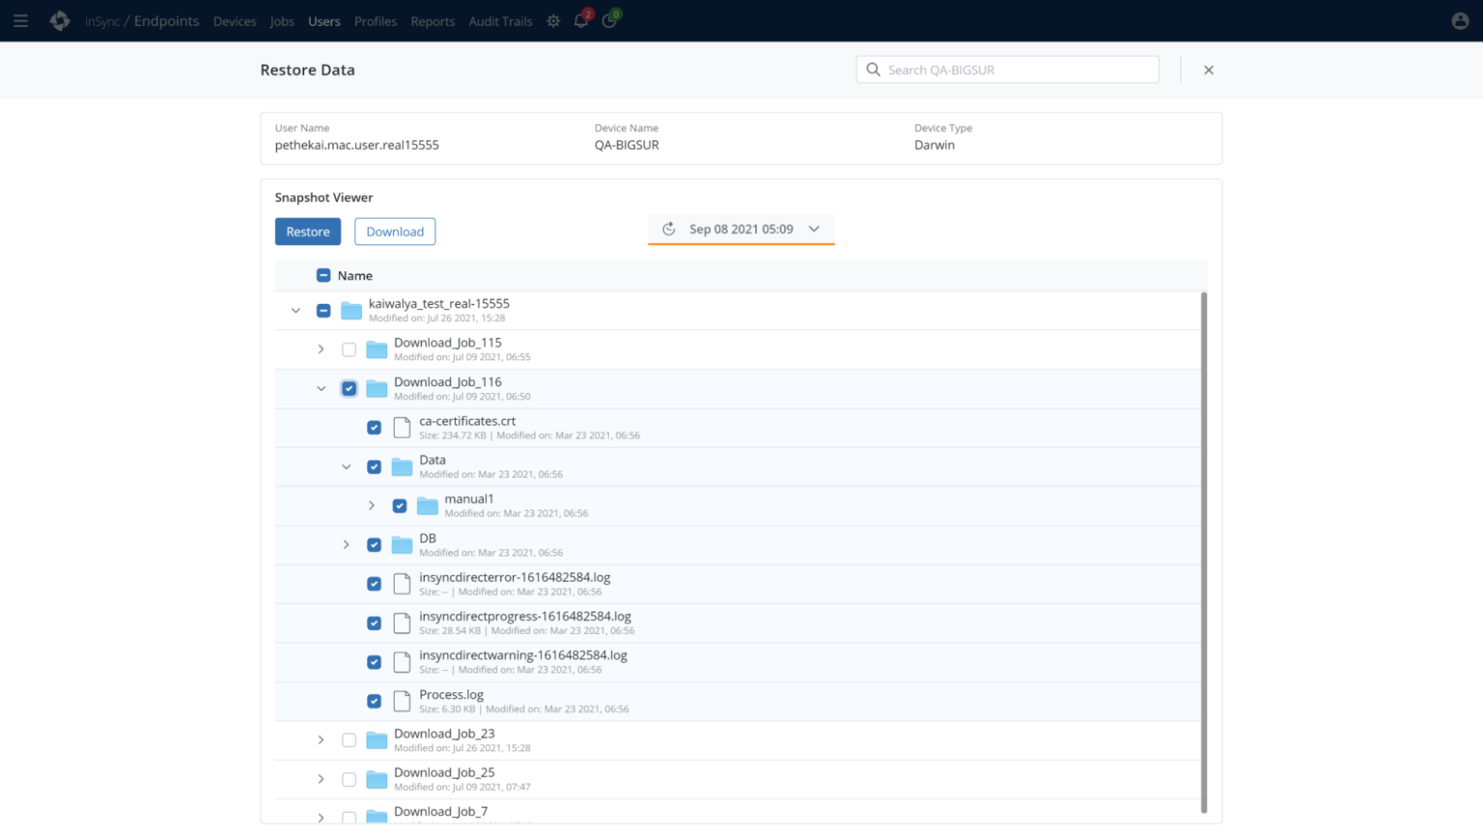Screen dimensions: 1483x834
Task: Expand the manual1 folder
Action: 372,506
